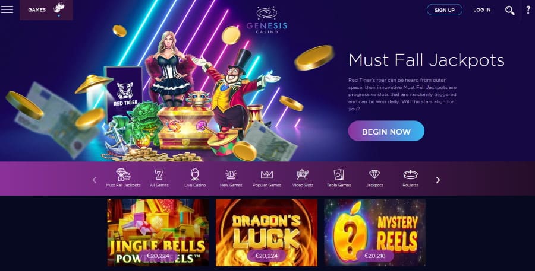This screenshot has height=271, width=535.
Task: Select the All Games seven icon
Action: (159, 175)
